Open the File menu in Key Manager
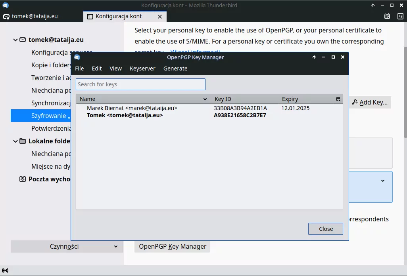Viewport: 407px width, 276px height. [79, 69]
